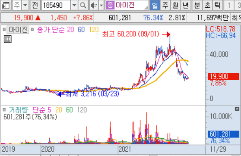Select the 일 daily chart period

coord(155,5)
